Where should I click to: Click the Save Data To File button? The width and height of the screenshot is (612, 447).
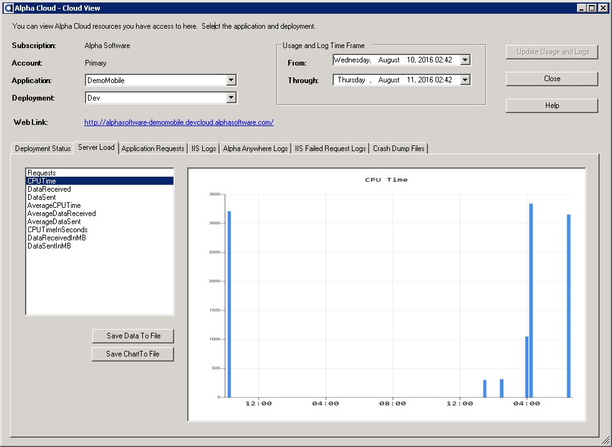coord(133,336)
